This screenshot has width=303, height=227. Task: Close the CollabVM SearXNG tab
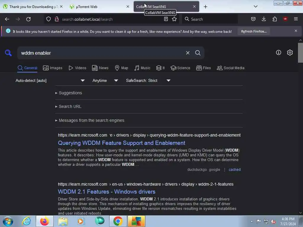194,7
